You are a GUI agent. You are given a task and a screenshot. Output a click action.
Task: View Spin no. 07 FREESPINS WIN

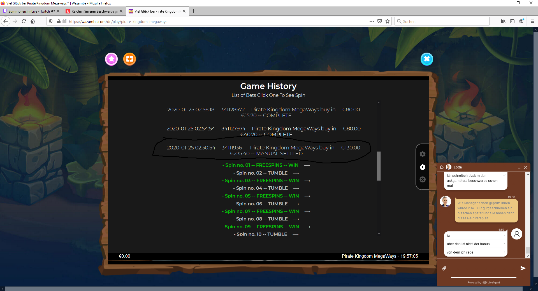(266, 211)
